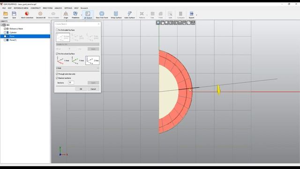Click OK in the Create Sketch dialog
Image resolution: width=300 pixels, height=169 pixels.
tap(81, 89)
